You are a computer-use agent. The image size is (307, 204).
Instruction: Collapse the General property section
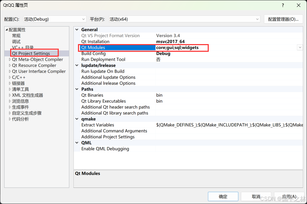77,30
